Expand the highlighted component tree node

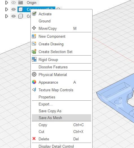6,9
